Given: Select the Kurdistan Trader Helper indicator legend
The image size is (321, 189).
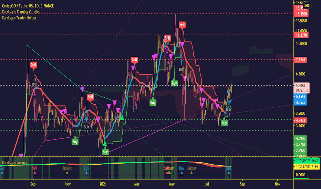Looking at the screenshot, I should [x=19, y=18].
